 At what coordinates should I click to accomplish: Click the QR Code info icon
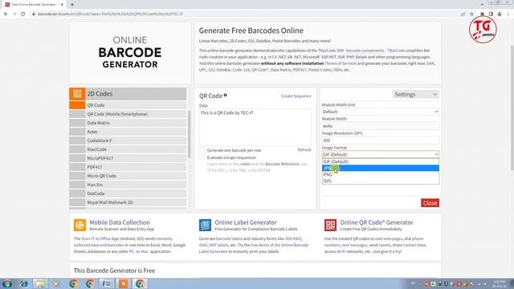pos(225,96)
